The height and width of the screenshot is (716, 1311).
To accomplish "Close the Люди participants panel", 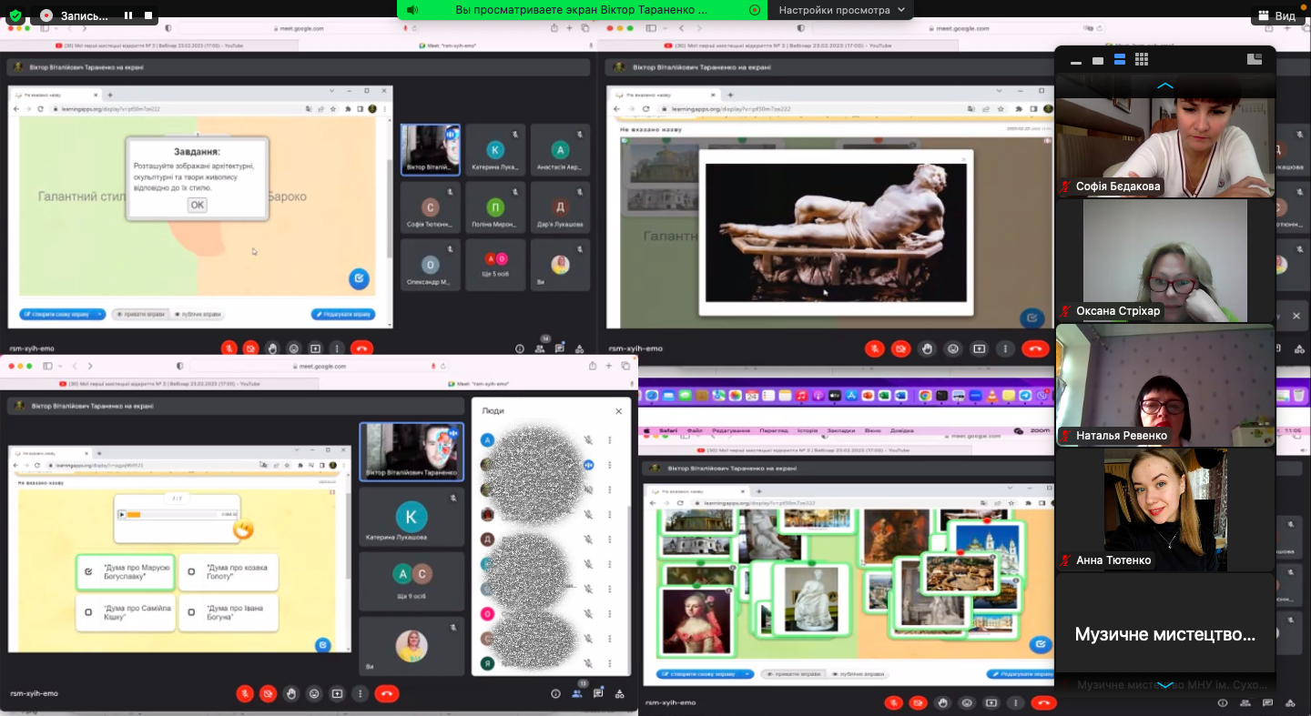I will coord(618,411).
